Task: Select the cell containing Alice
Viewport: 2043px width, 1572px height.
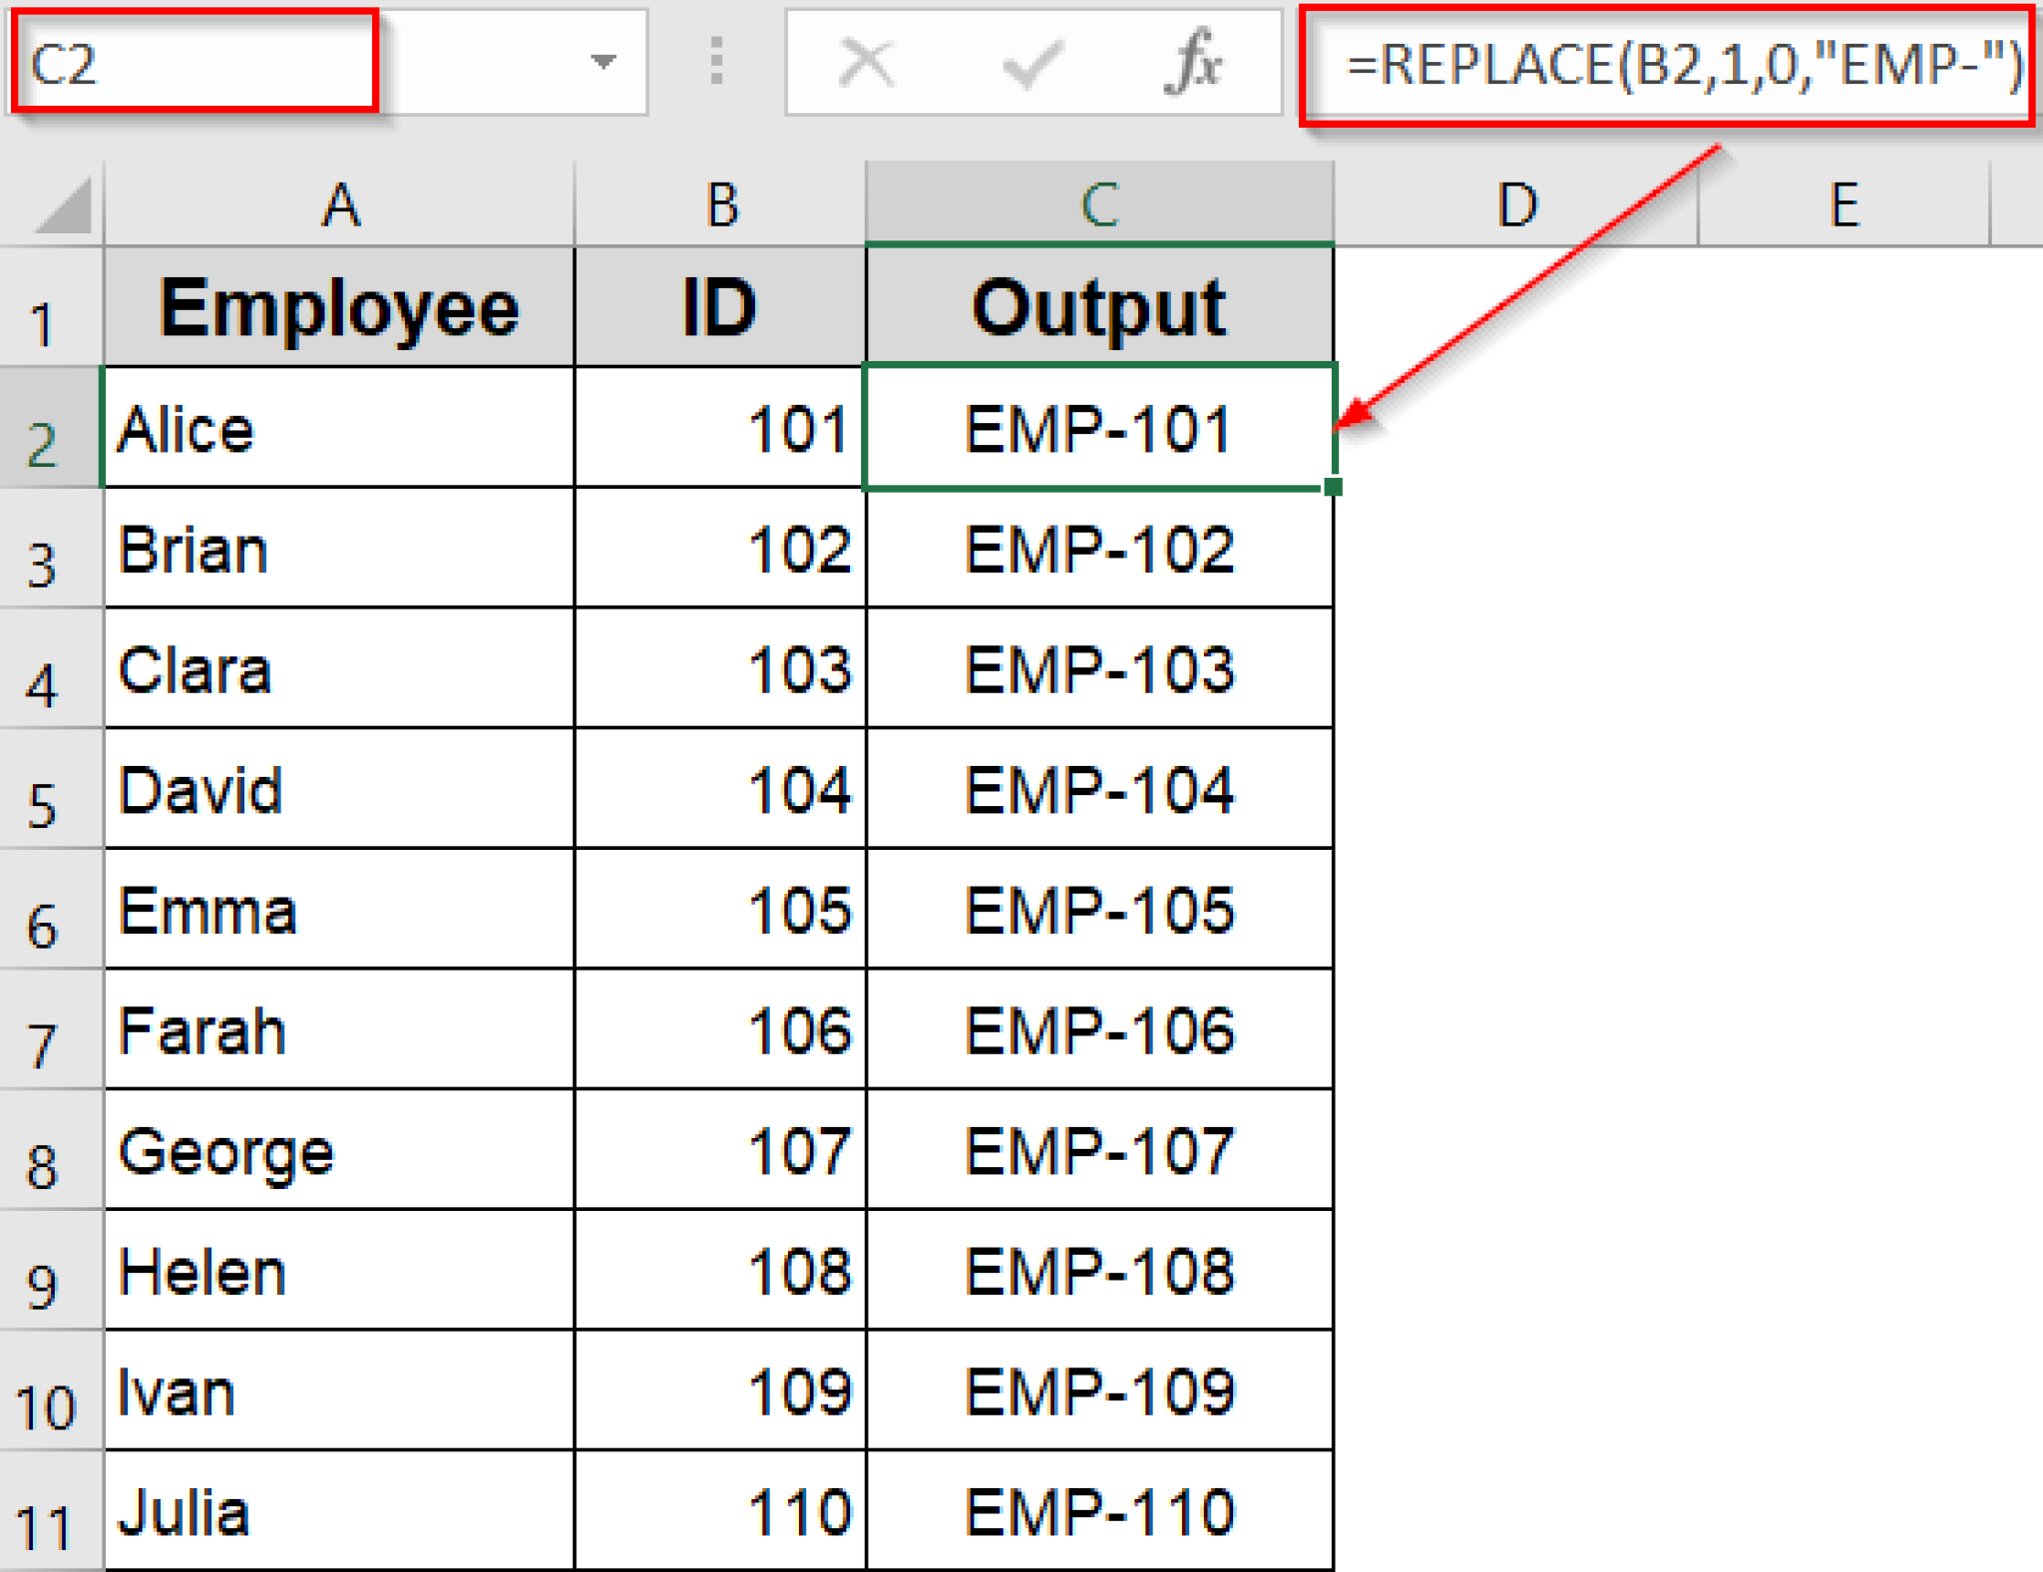Action: (339, 429)
